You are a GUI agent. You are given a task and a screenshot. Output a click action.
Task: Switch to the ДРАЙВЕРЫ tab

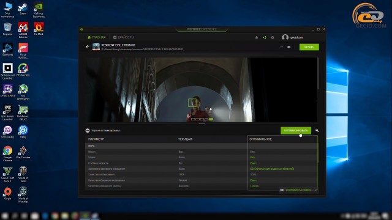pyautogui.click(x=124, y=37)
